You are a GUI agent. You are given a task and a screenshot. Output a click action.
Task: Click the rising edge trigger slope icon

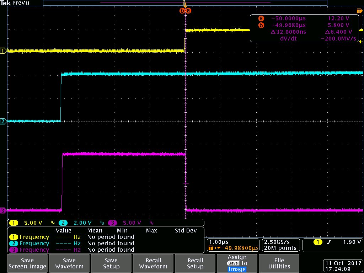click(329, 242)
